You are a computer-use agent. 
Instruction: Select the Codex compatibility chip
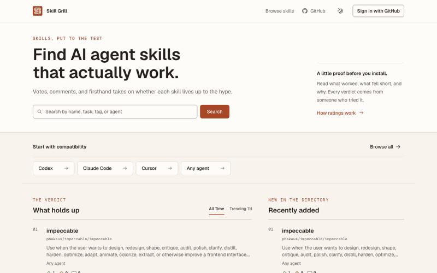[x=54, y=168]
